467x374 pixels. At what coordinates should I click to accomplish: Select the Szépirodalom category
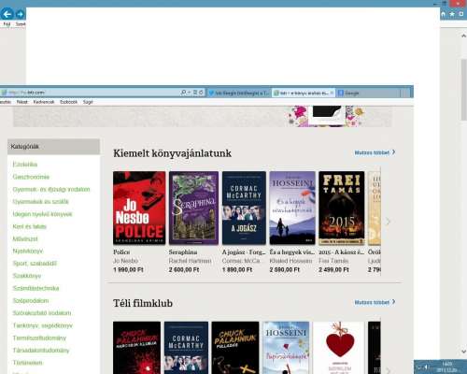tap(31, 301)
